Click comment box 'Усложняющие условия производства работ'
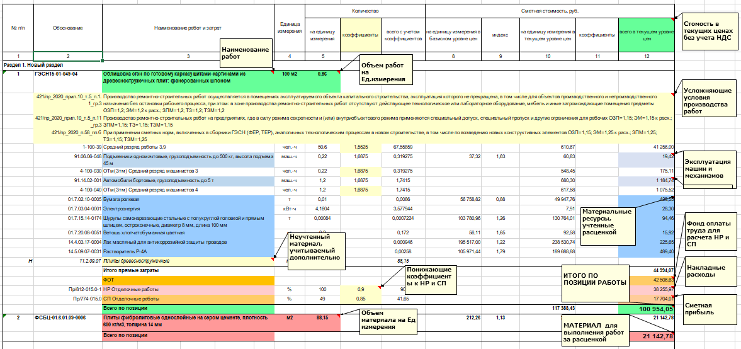Viewport: 741px width, 349px height. [709, 98]
